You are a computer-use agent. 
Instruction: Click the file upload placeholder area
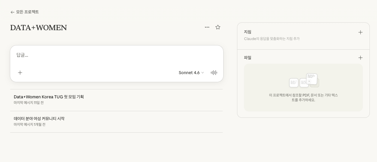pos(303,88)
